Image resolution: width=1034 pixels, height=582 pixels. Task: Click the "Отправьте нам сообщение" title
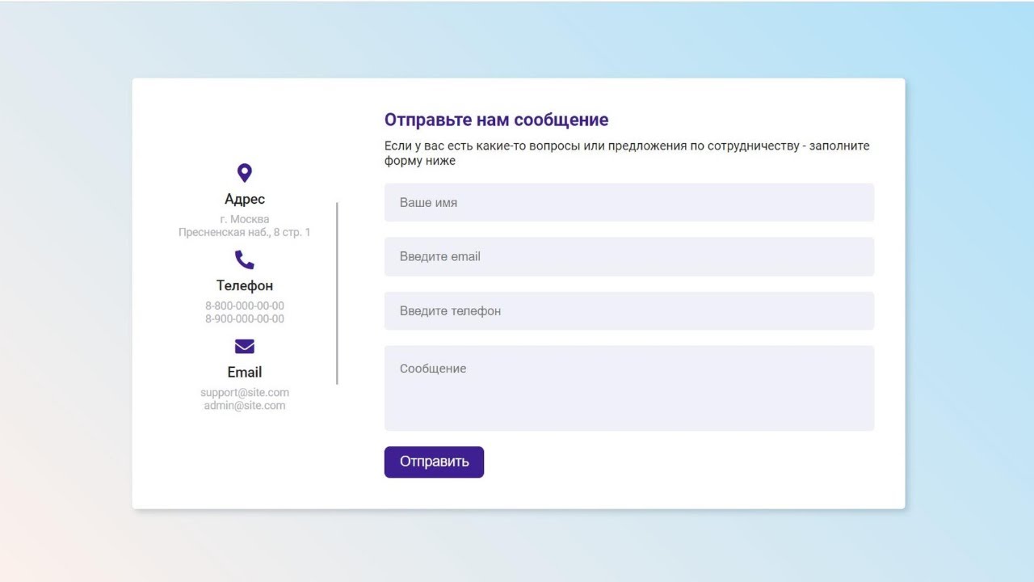(x=496, y=120)
